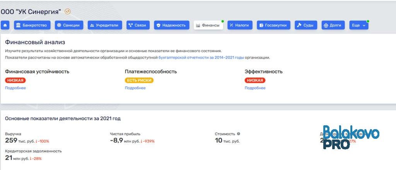This screenshot has height=170, width=396.
Task: Open the Учредители tab
Action: point(105,25)
